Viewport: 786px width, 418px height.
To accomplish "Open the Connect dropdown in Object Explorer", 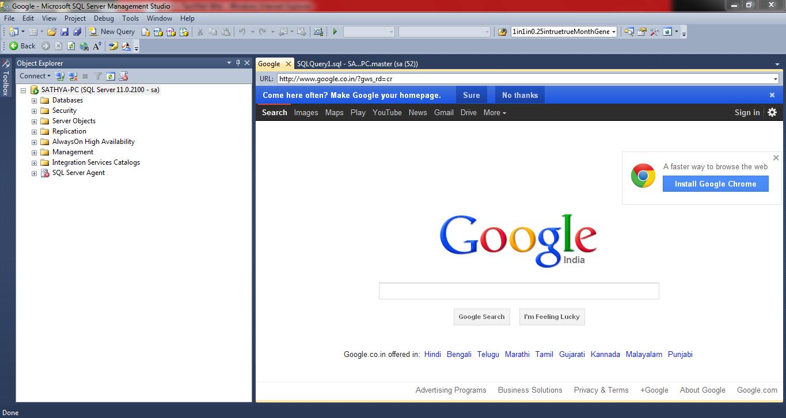I will click(35, 76).
